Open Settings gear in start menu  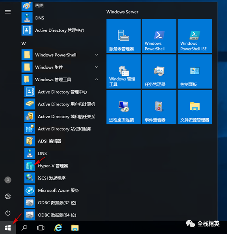click(8, 196)
